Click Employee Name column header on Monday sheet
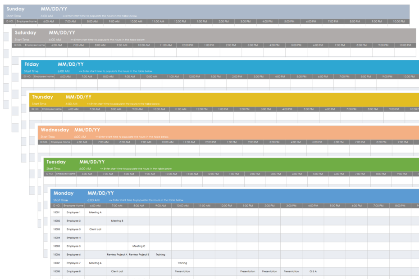This screenshot has height=279, width=419. click(73, 206)
